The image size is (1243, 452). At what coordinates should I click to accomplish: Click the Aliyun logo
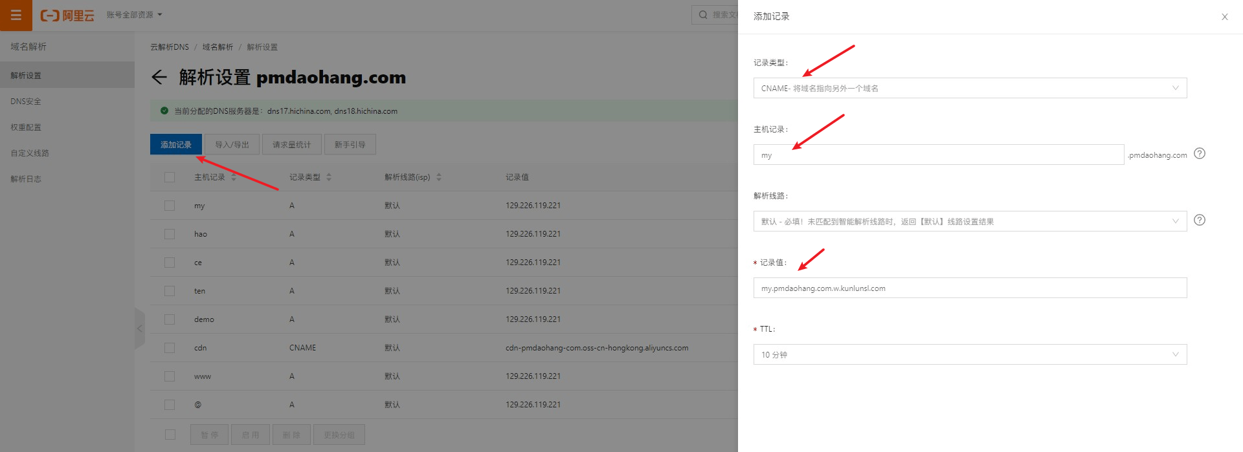[x=67, y=15]
